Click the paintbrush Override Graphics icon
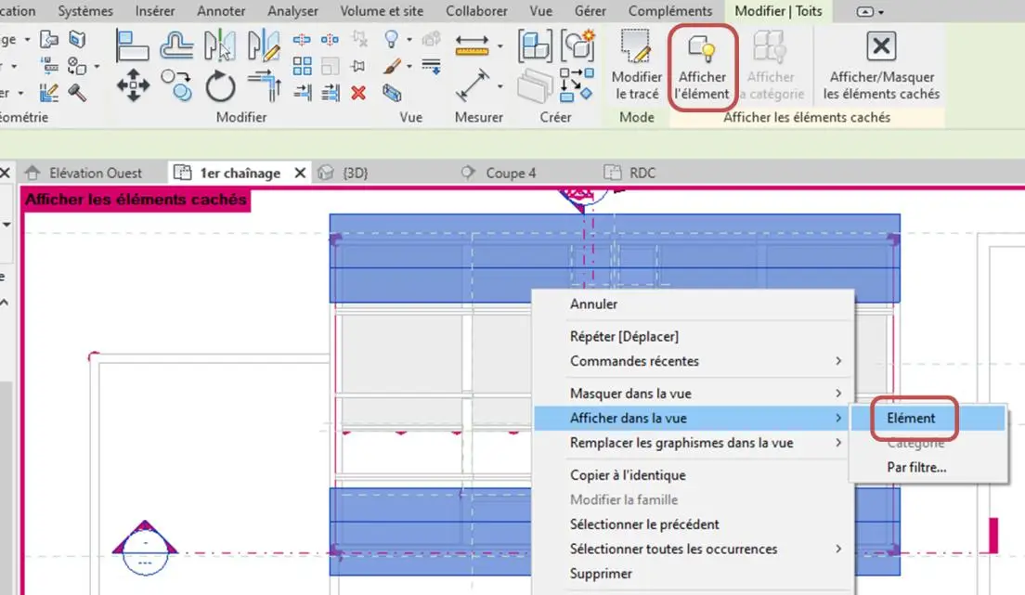 coord(392,66)
